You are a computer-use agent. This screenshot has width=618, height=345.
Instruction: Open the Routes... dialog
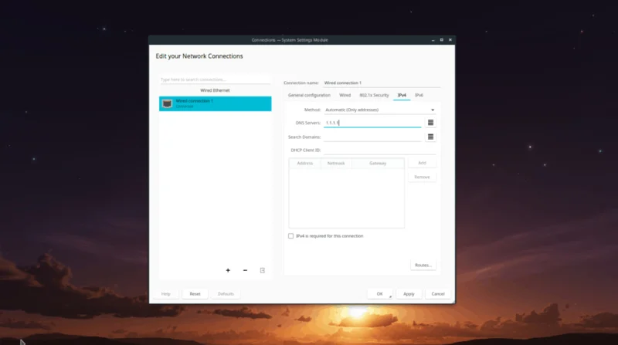[423, 265]
